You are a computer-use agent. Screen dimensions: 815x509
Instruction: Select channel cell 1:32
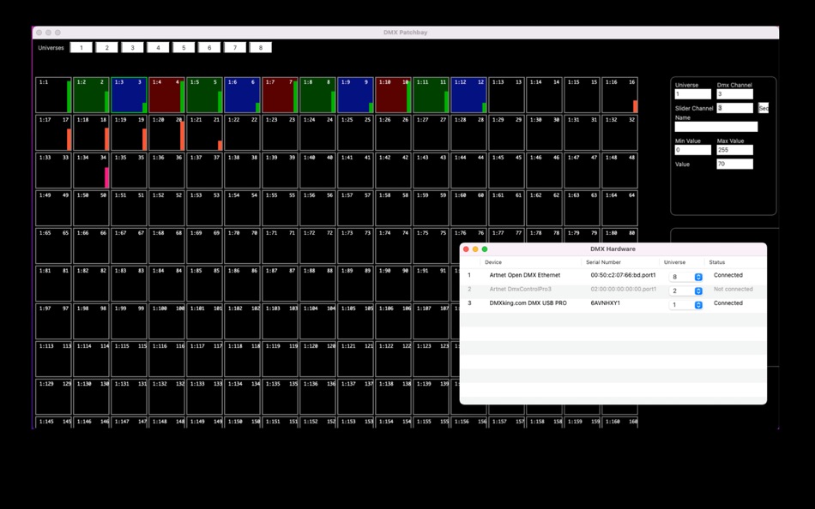pyautogui.click(x=619, y=133)
